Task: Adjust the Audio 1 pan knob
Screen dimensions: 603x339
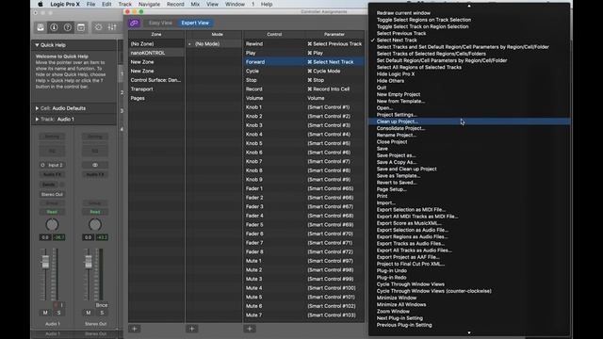Action: (52, 224)
